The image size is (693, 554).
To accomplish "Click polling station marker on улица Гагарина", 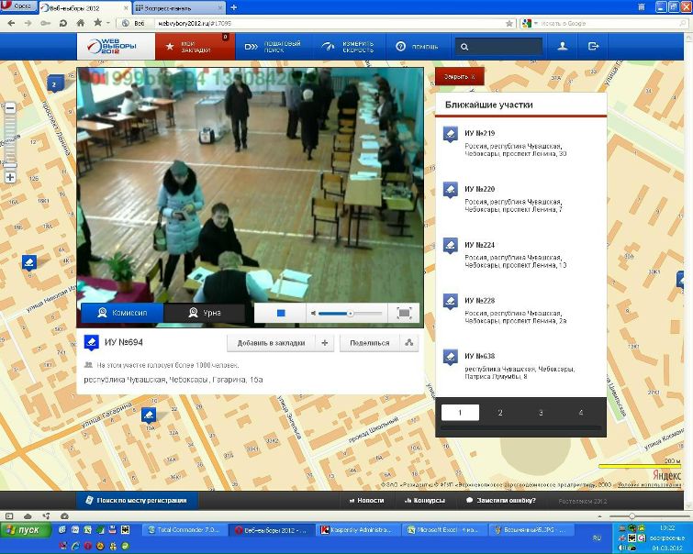I will 149,415.
